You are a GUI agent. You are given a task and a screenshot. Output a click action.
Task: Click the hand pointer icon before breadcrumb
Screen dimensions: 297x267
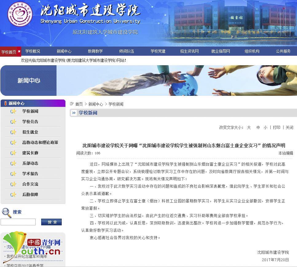[x=72, y=104]
